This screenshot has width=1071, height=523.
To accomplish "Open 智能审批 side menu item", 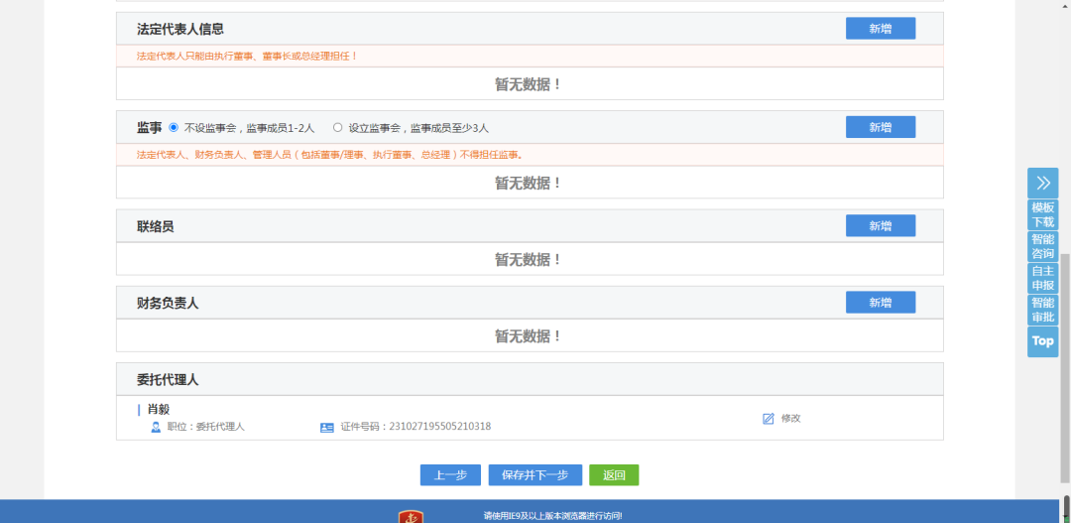I will pyautogui.click(x=1042, y=310).
